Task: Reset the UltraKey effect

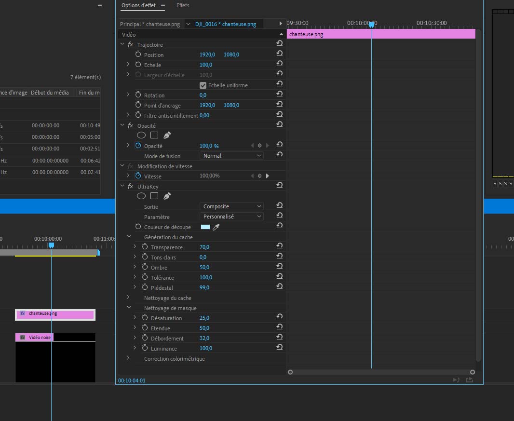Action: [x=279, y=185]
